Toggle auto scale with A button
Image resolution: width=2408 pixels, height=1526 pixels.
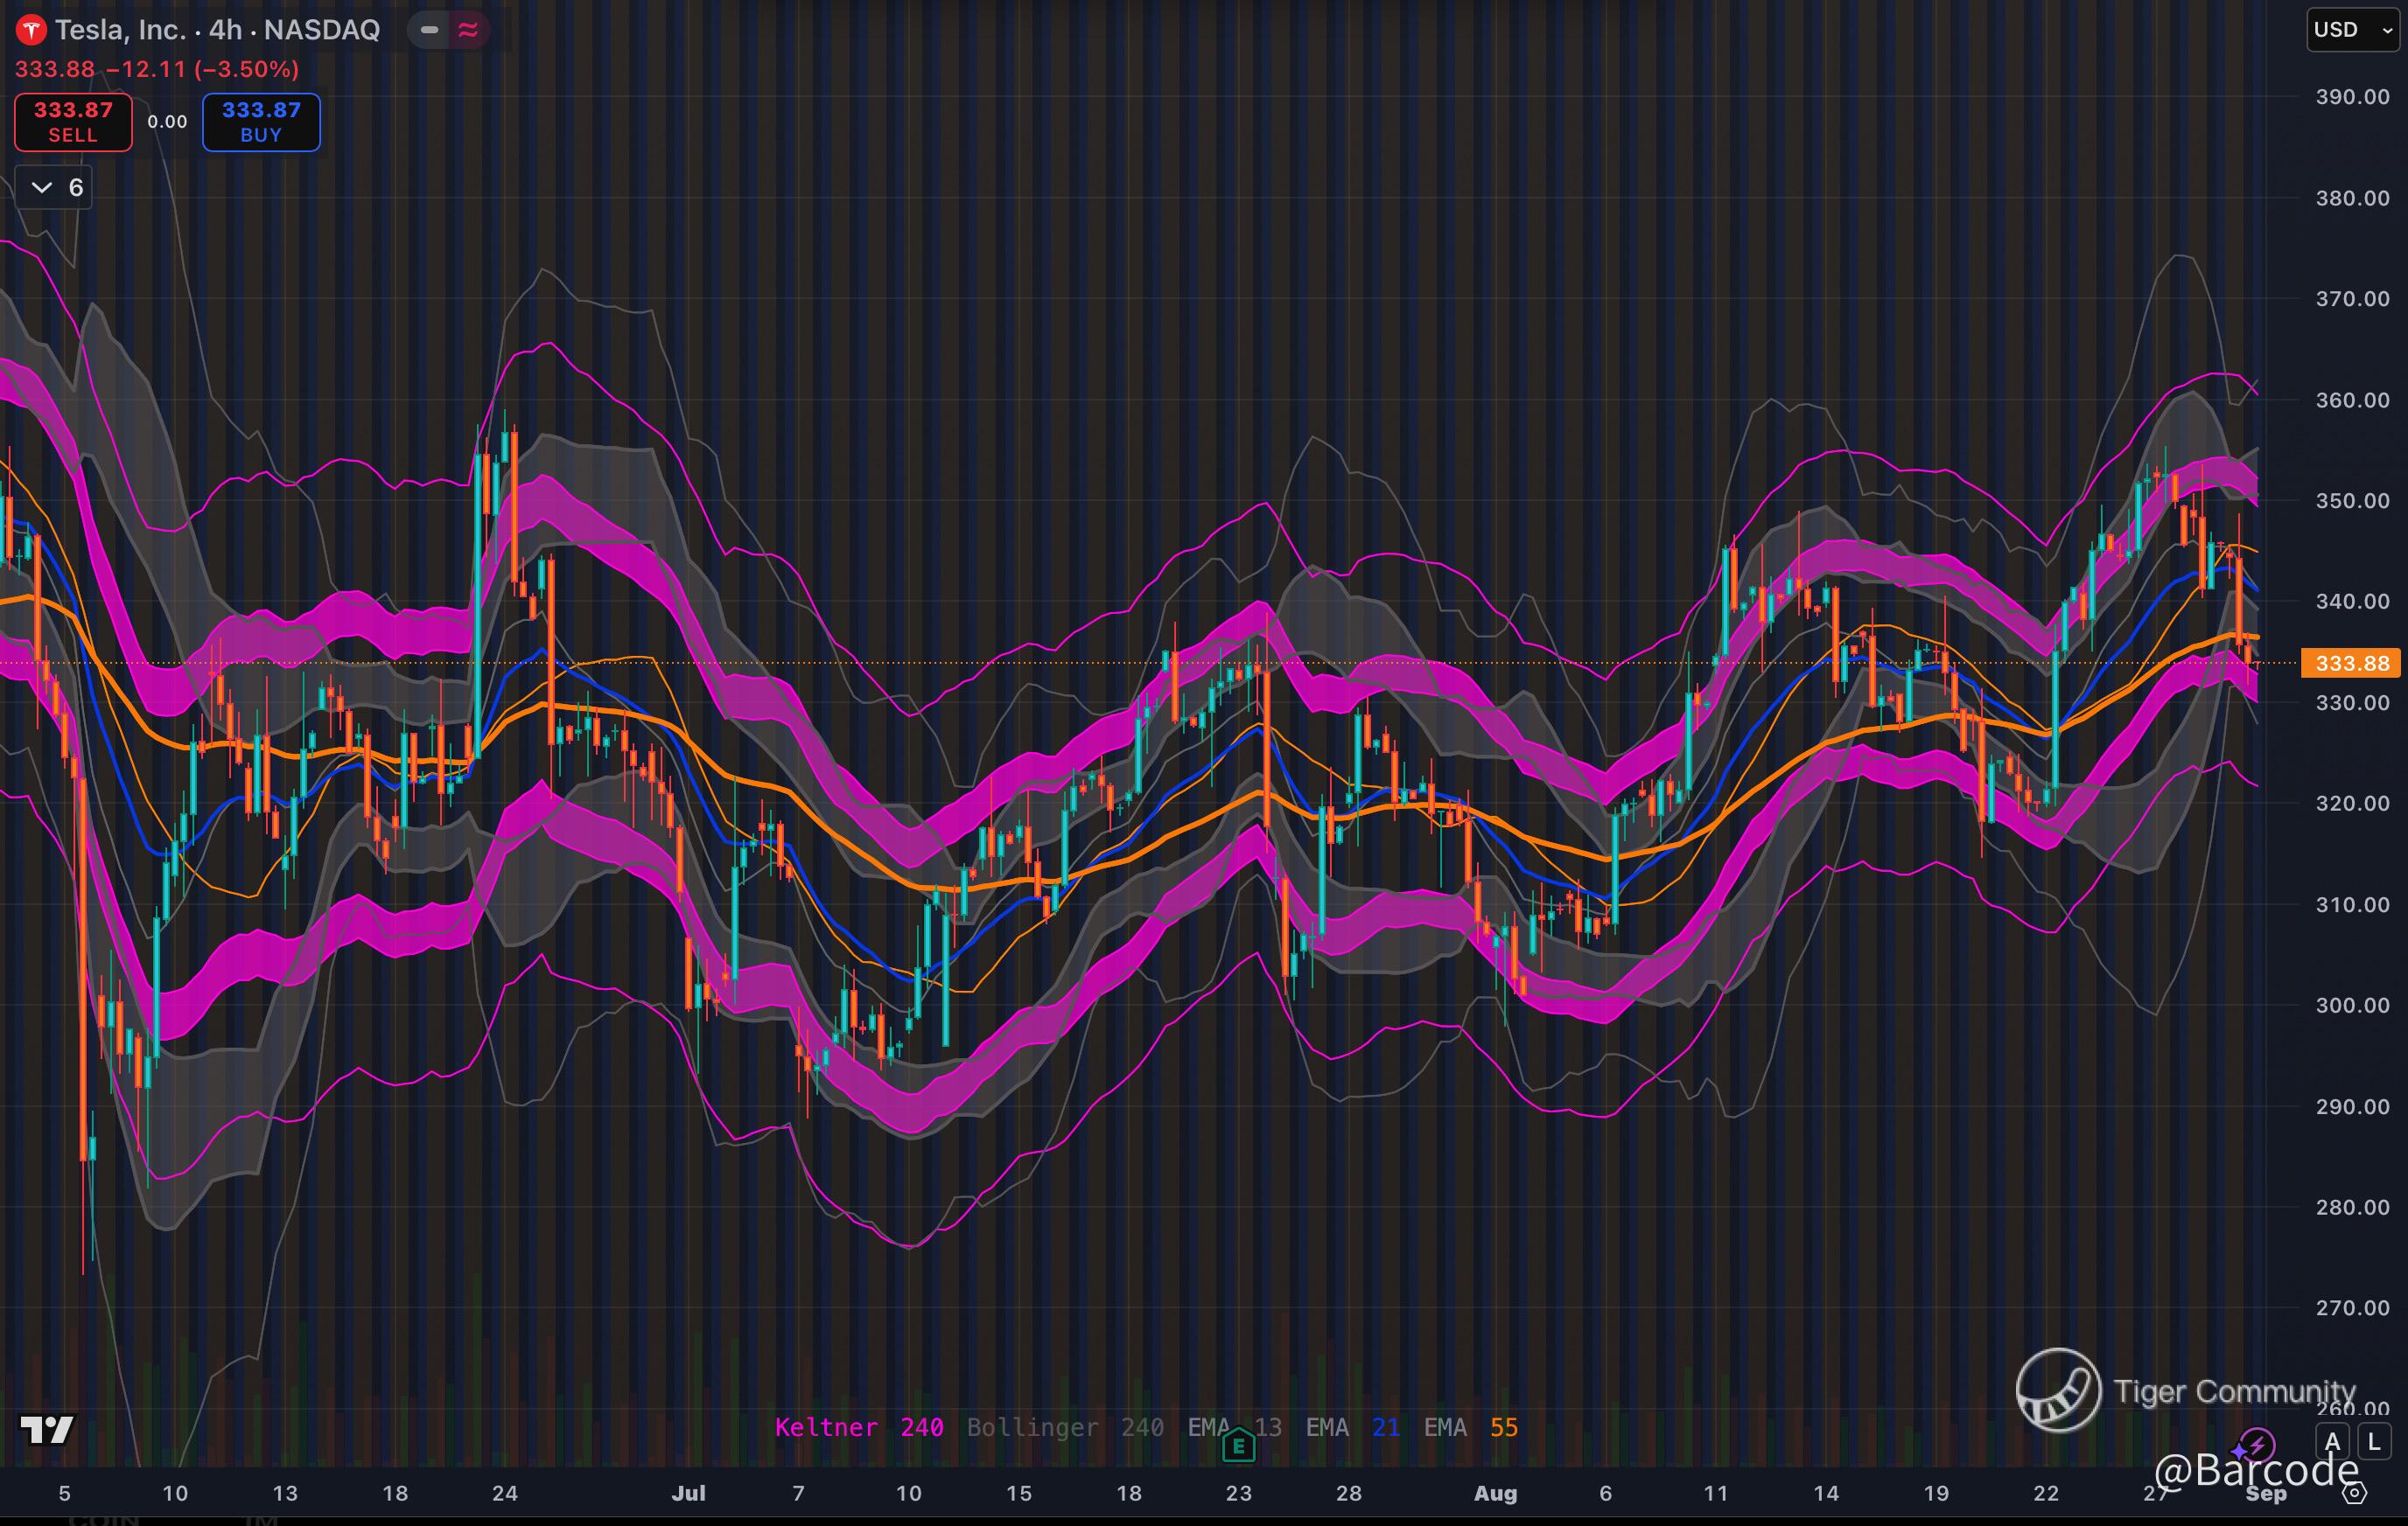[2332, 1442]
